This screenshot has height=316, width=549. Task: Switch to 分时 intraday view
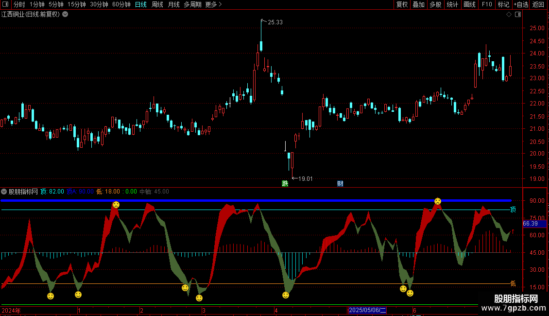tap(19, 4)
